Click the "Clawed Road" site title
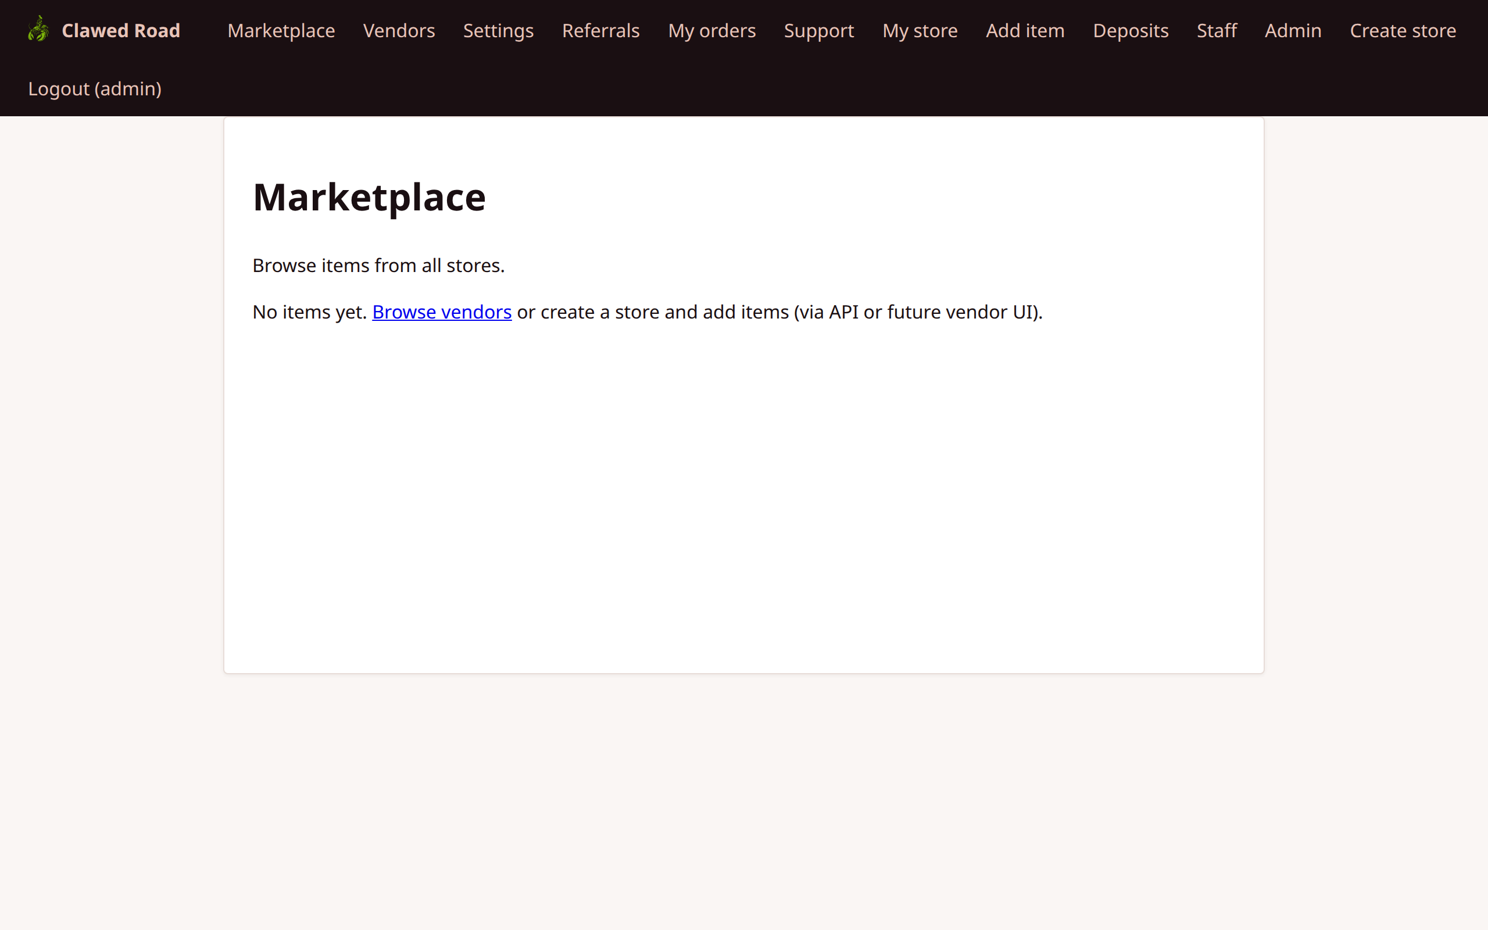 (x=120, y=30)
